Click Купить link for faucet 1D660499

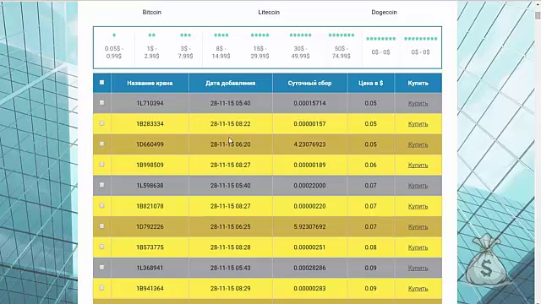[x=418, y=144]
